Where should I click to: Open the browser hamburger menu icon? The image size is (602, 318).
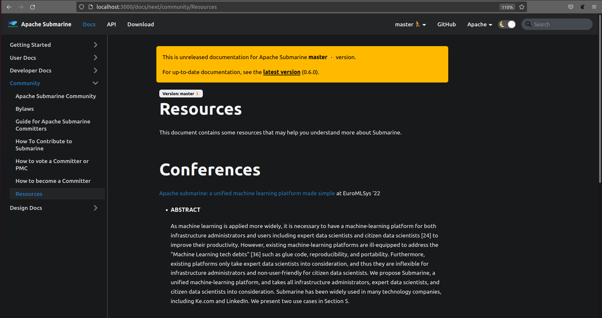click(595, 6)
